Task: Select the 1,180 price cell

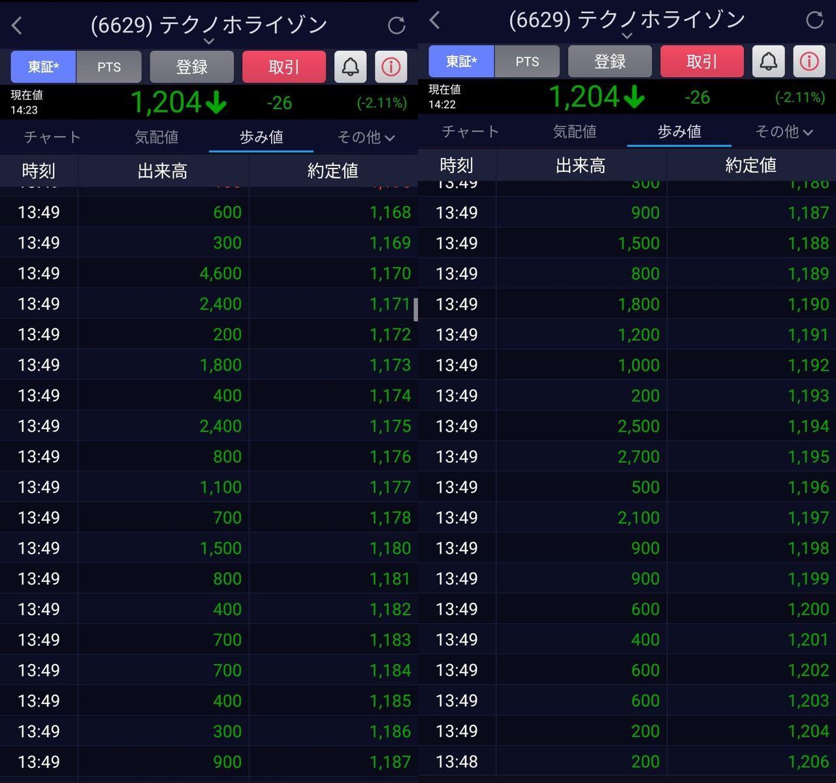Action: tap(333, 549)
